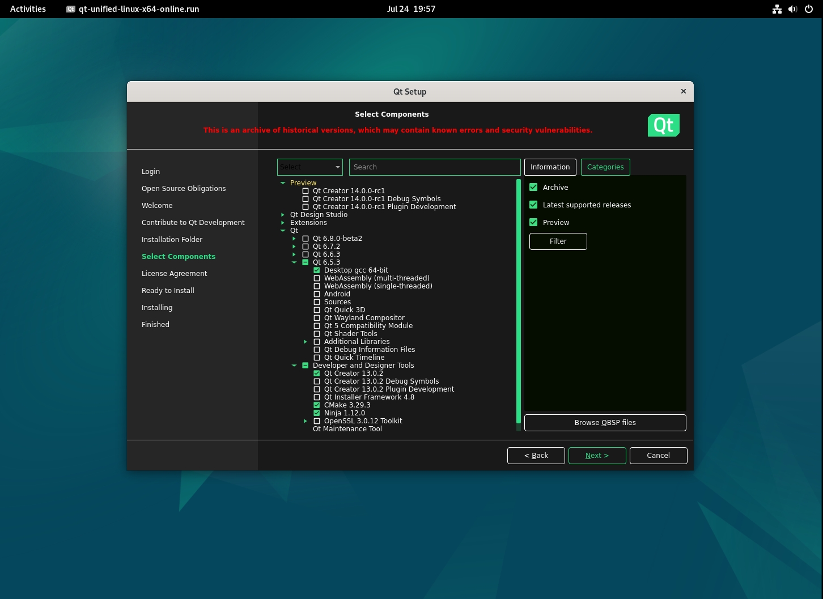Expand the Qt 6.8.0-beta2 node
This screenshot has width=823, height=599.
(x=294, y=239)
